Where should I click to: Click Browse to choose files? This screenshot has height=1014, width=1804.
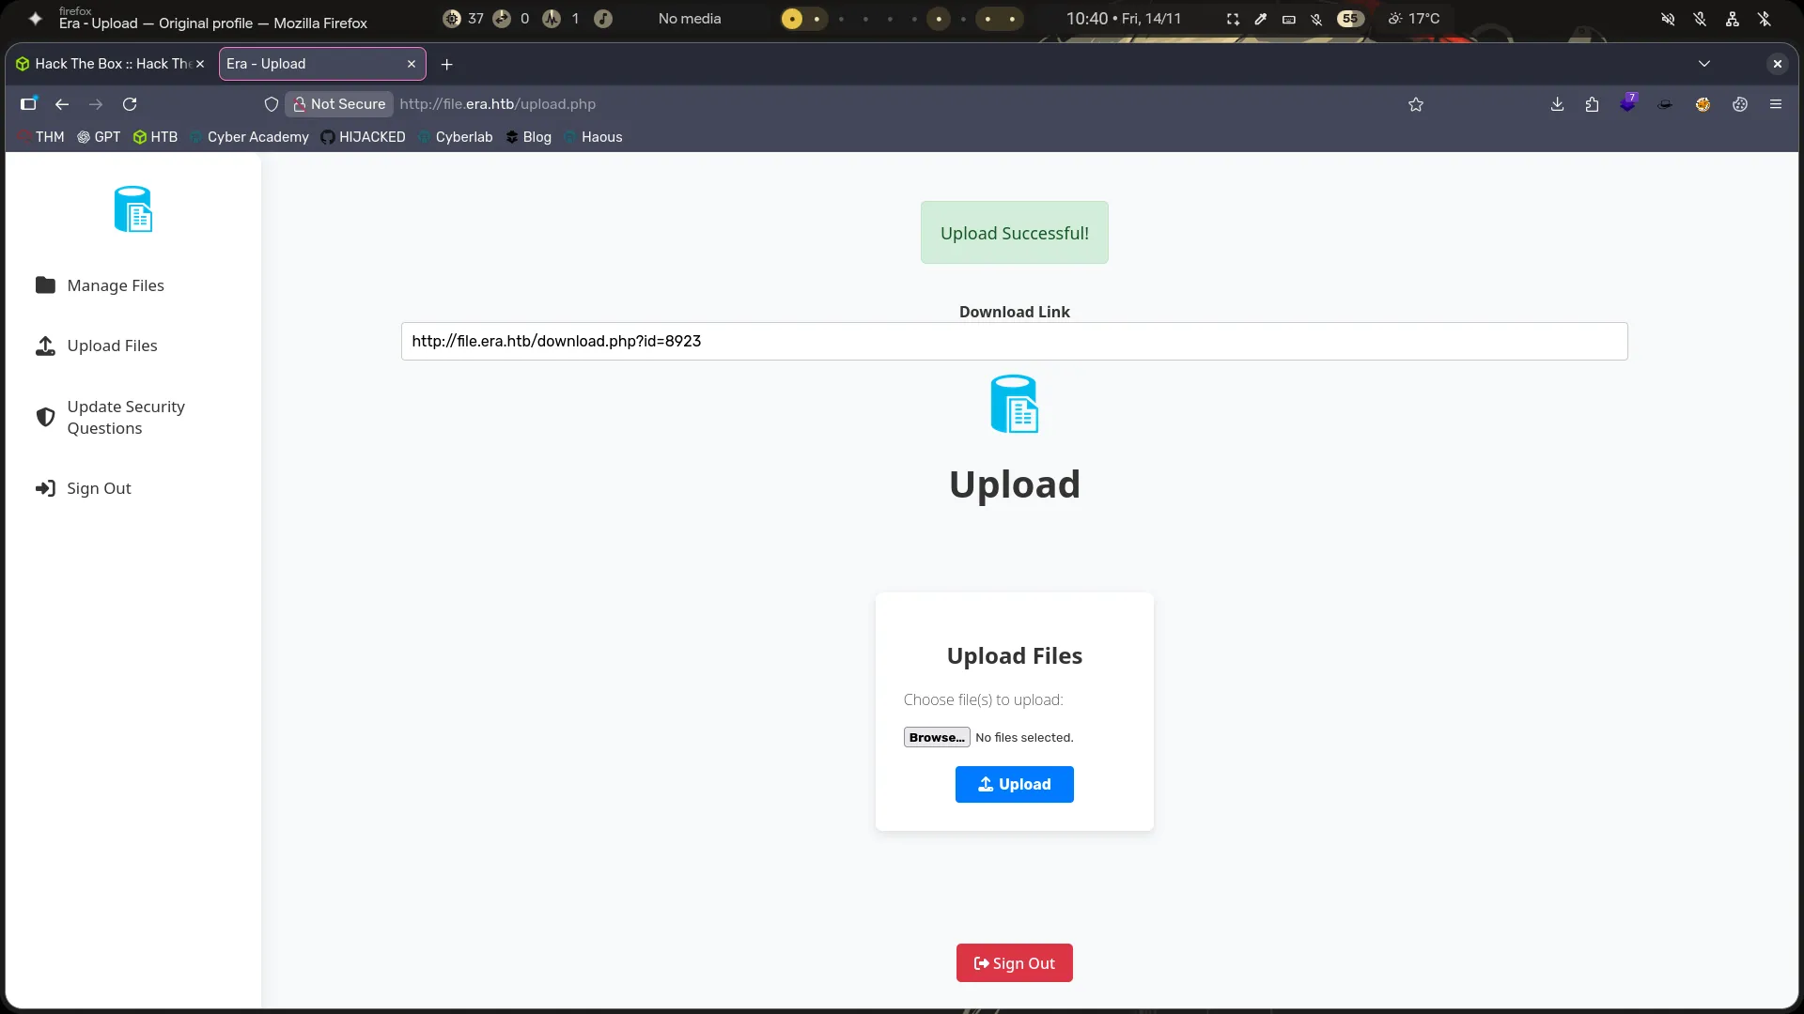click(x=936, y=737)
